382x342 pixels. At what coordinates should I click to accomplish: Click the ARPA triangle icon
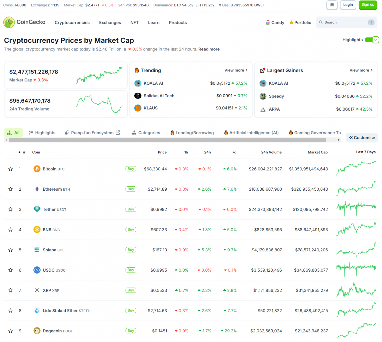pos(263,109)
